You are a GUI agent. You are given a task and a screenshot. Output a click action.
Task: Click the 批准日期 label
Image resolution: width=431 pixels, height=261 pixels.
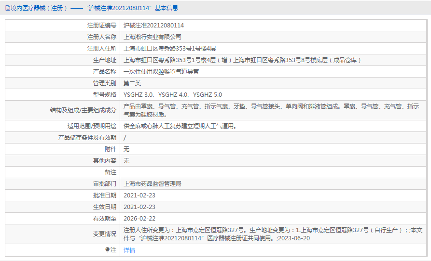point(105,195)
